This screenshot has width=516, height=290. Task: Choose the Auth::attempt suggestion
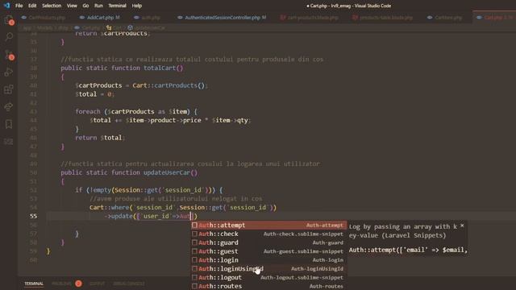point(268,226)
